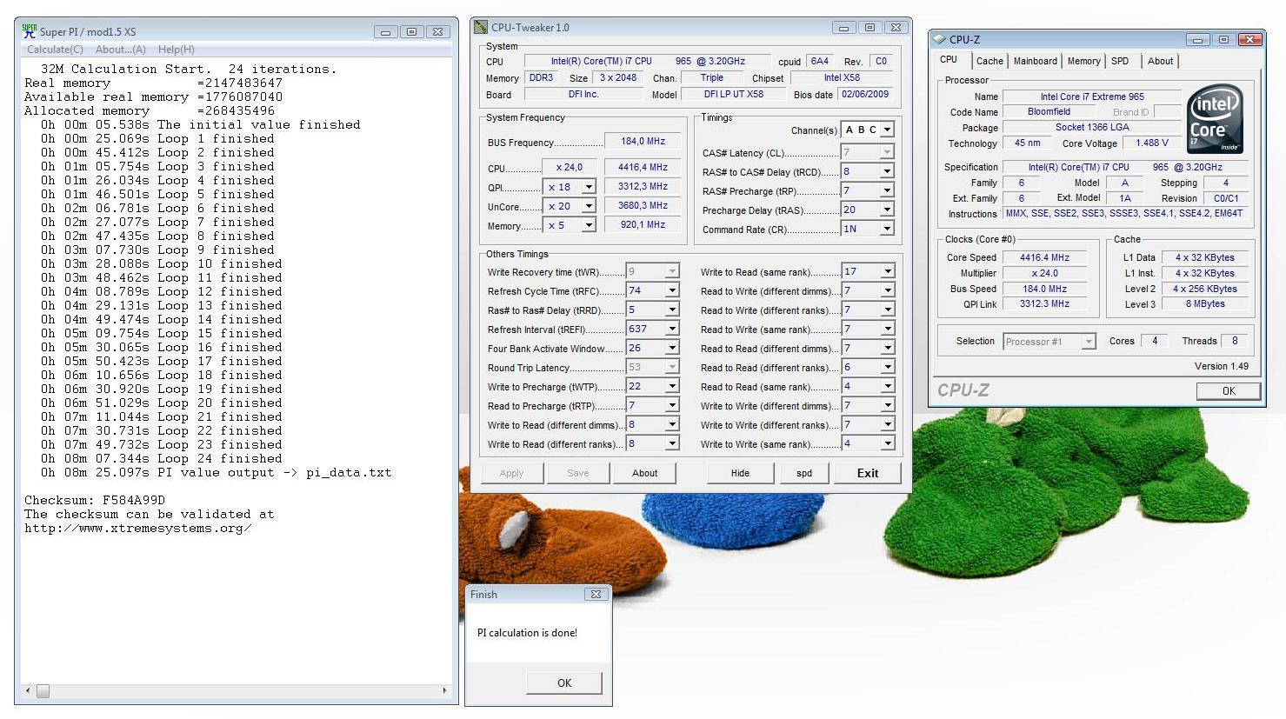Open the Precharge Delay (tRAS) dropdown
Screen dimensions: 1286x719
point(887,210)
